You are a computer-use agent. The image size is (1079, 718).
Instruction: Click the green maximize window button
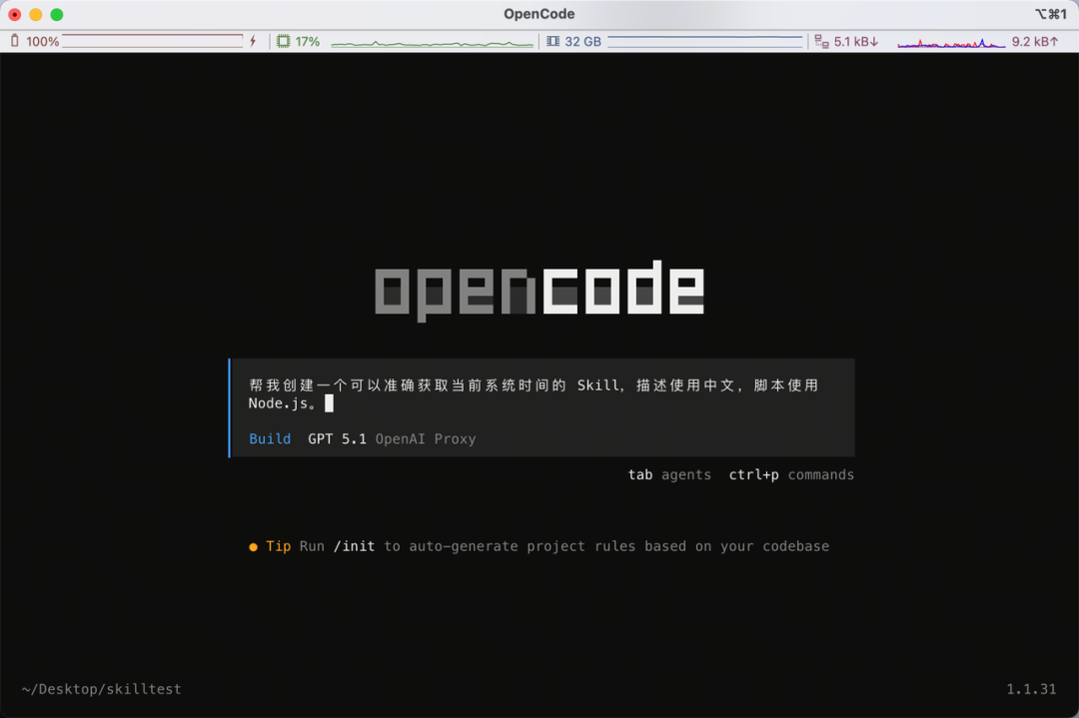57,14
